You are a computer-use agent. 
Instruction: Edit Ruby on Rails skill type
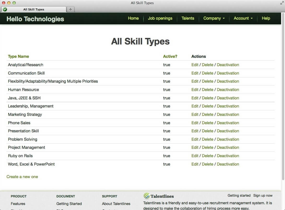point(195,156)
